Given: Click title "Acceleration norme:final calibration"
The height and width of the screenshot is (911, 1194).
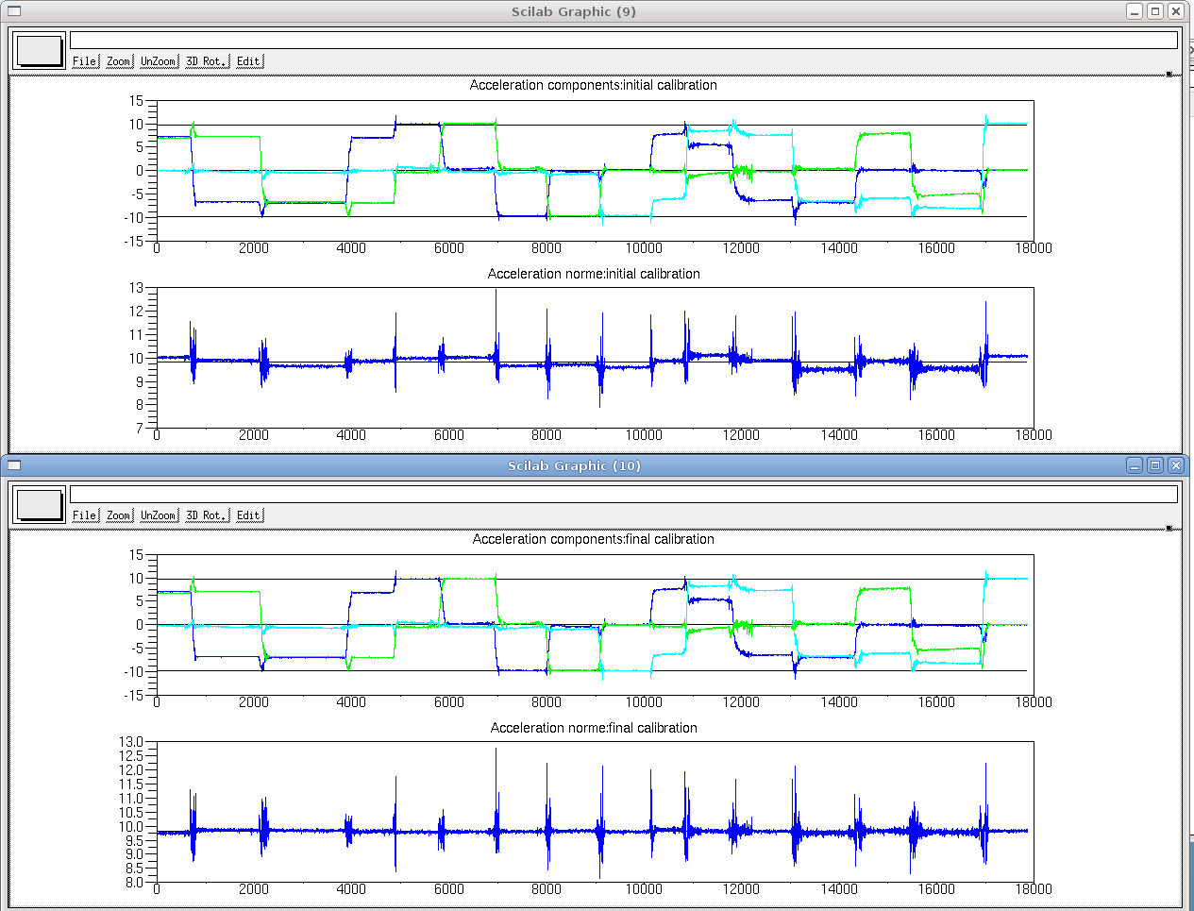Looking at the screenshot, I should pyautogui.click(x=594, y=728).
